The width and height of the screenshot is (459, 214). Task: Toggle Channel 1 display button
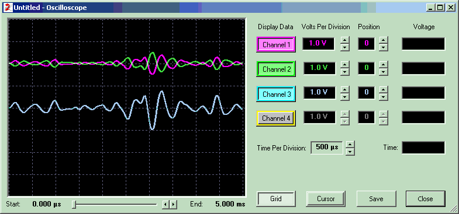pos(276,44)
